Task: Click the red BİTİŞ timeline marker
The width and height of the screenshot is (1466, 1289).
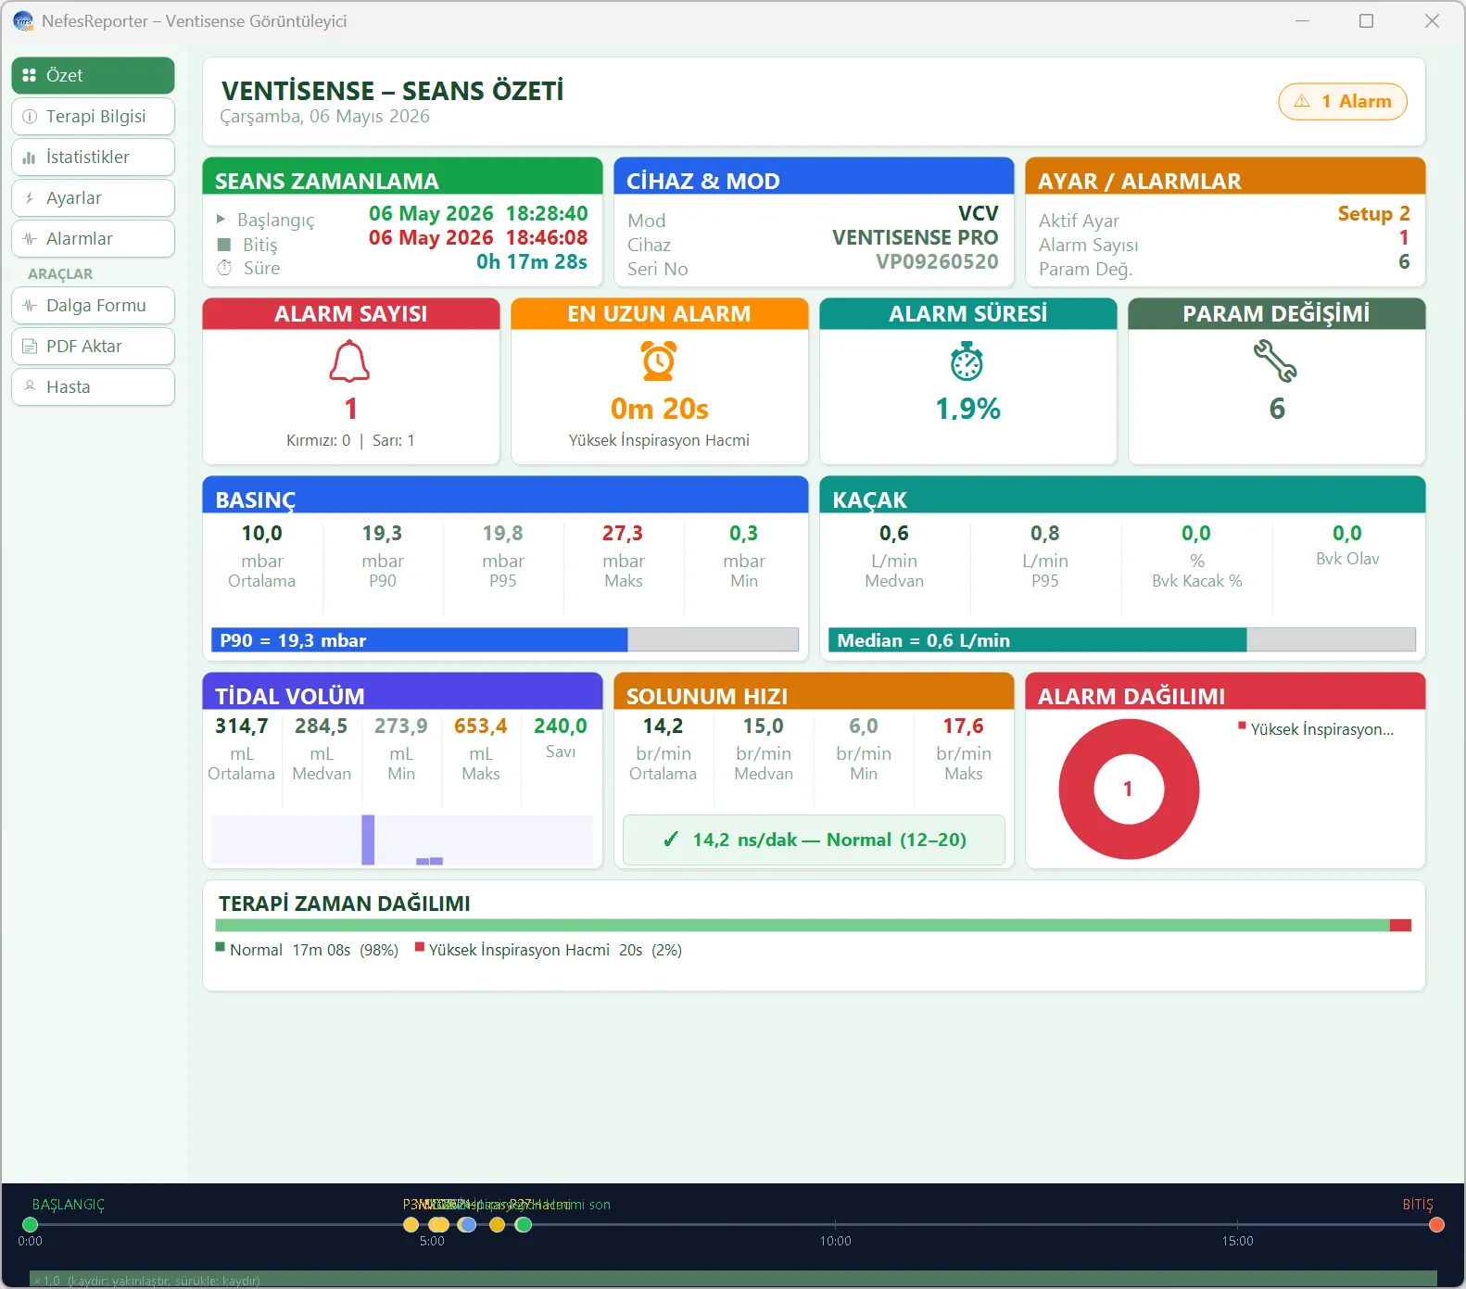Action: (1436, 1225)
